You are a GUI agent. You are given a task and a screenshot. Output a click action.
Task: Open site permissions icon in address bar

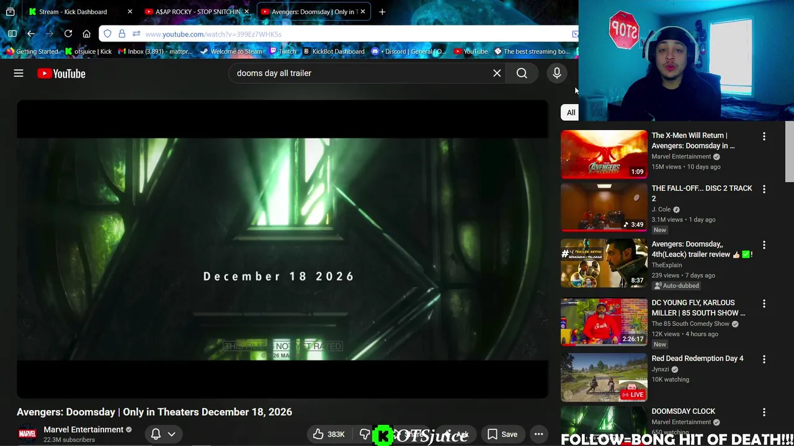(136, 33)
